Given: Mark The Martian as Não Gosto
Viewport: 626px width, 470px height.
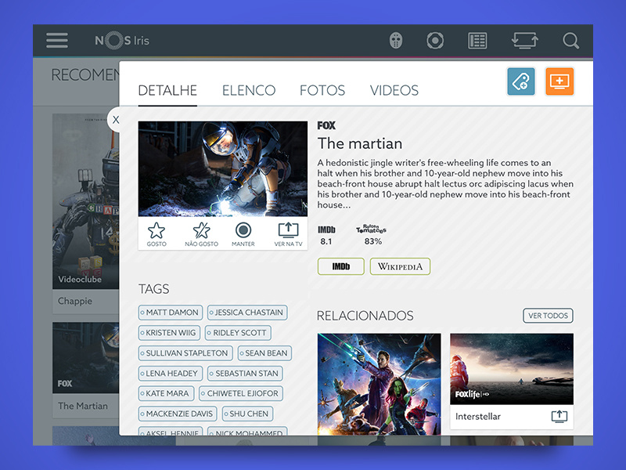Looking at the screenshot, I should click(x=201, y=234).
